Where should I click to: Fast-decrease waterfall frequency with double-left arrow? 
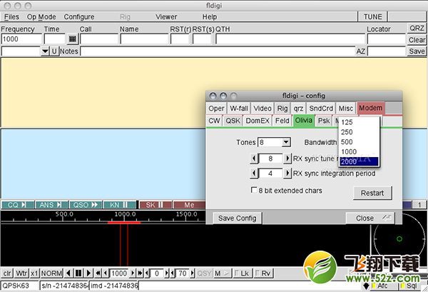point(98,273)
